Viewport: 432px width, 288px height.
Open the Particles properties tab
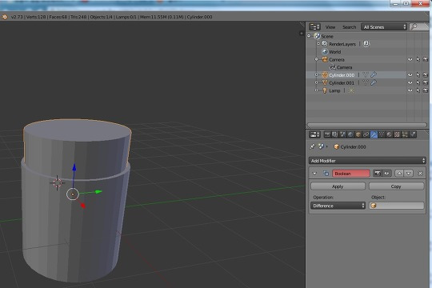tap(405, 134)
